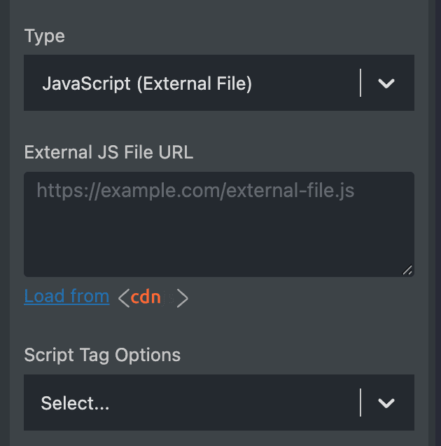Open the Script Tag Options chevron arrow
Viewport: 441px width, 446px height.
[386, 403]
